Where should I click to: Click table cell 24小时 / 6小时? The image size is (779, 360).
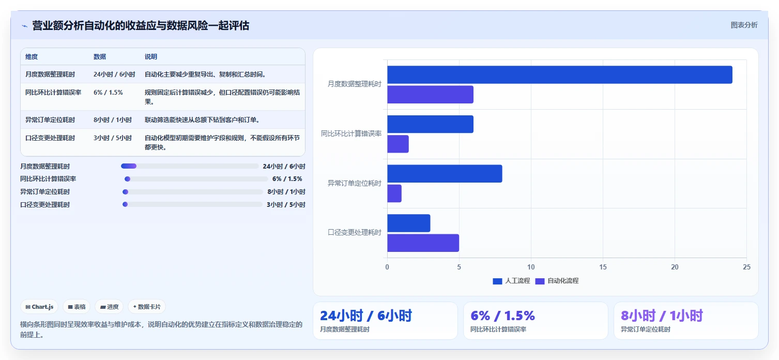click(x=114, y=74)
